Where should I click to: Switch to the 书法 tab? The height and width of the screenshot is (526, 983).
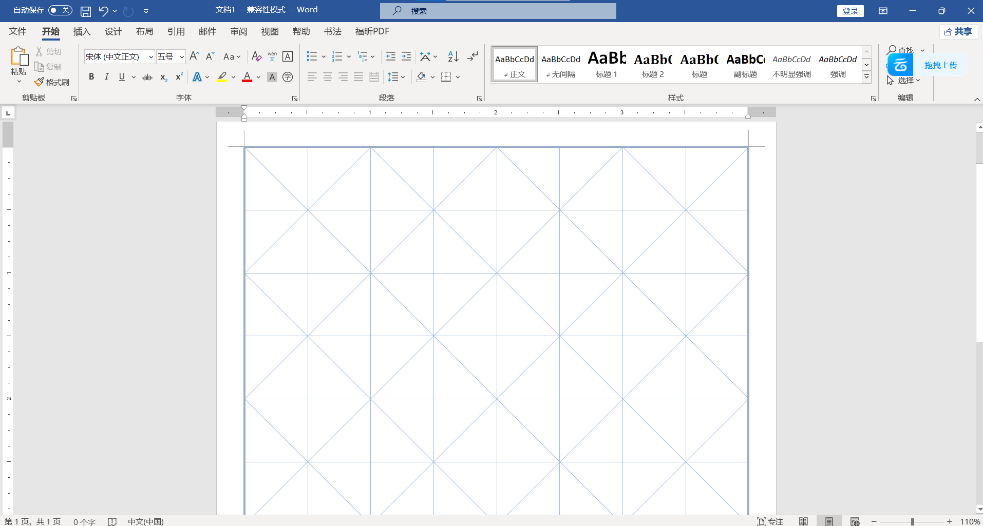click(332, 32)
